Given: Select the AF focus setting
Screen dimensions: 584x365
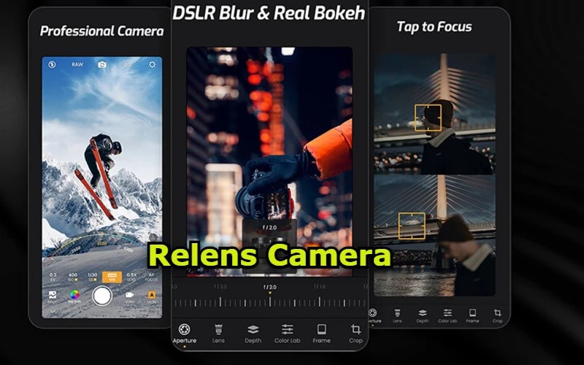Looking at the screenshot, I should 152,277.
